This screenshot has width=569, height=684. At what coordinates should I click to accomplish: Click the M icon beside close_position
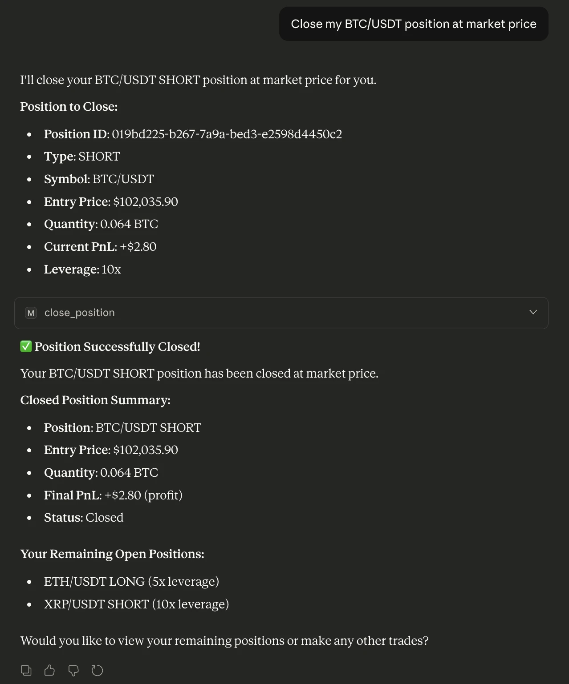[31, 313]
